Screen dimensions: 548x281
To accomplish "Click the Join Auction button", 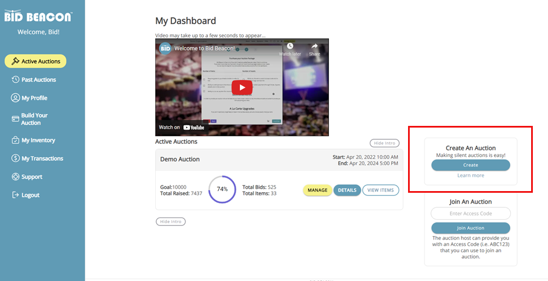I will tap(470, 228).
